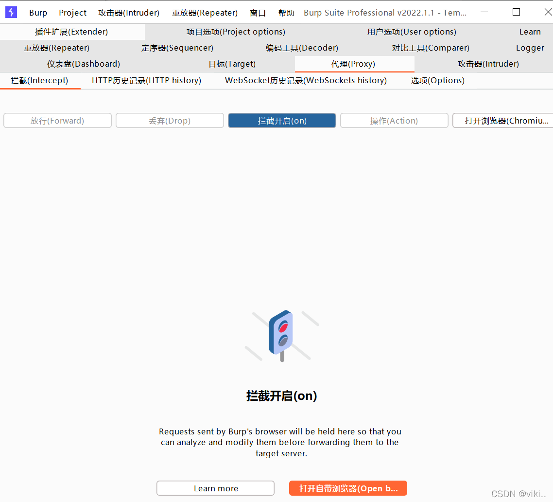Image resolution: width=553 pixels, height=502 pixels.
Task: Select the 代理(Proxy) tab
Action: pos(354,64)
